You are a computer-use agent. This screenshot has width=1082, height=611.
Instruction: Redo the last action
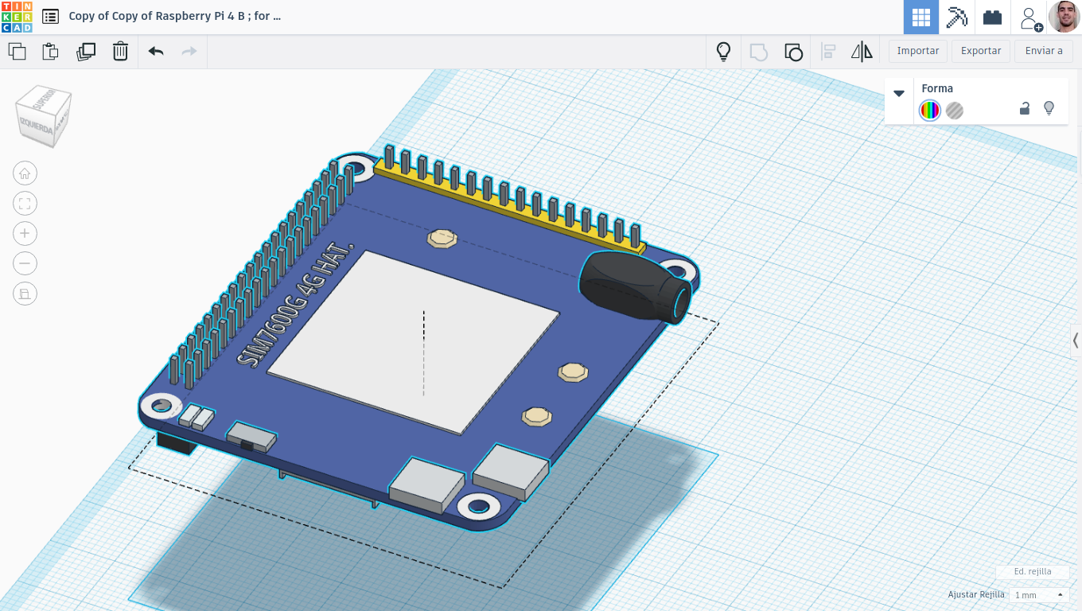coord(189,52)
